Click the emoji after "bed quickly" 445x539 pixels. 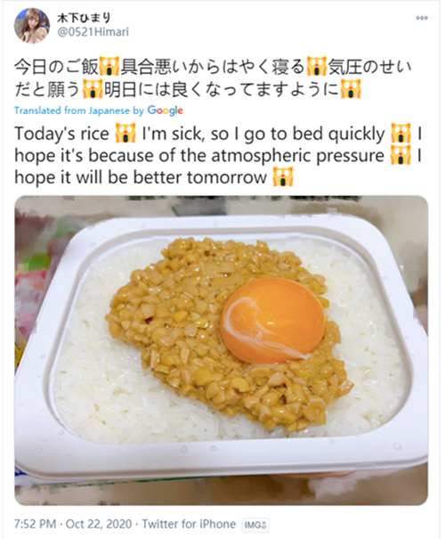[401, 134]
